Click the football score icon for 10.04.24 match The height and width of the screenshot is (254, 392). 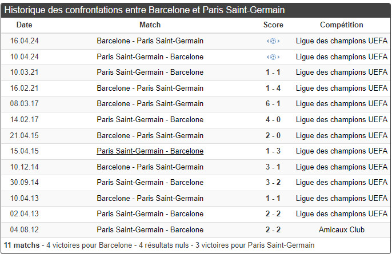[273, 57]
